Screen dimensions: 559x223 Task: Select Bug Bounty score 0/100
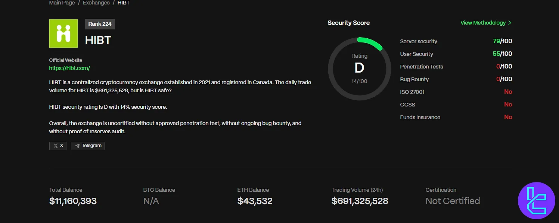[x=504, y=79]
